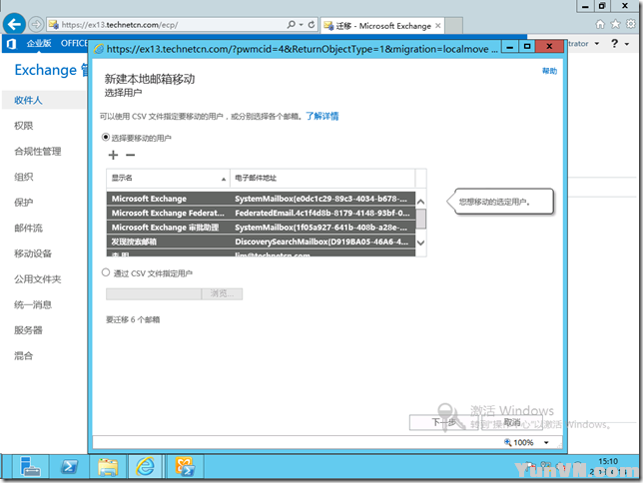Viewport: 643px width, 483px height.
Task: Click the system clock 15:10
Action: (x=608, y=461)
